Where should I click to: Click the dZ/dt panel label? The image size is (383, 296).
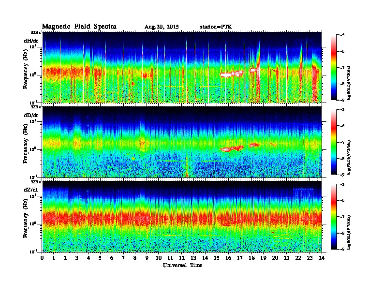coord(31,190)
